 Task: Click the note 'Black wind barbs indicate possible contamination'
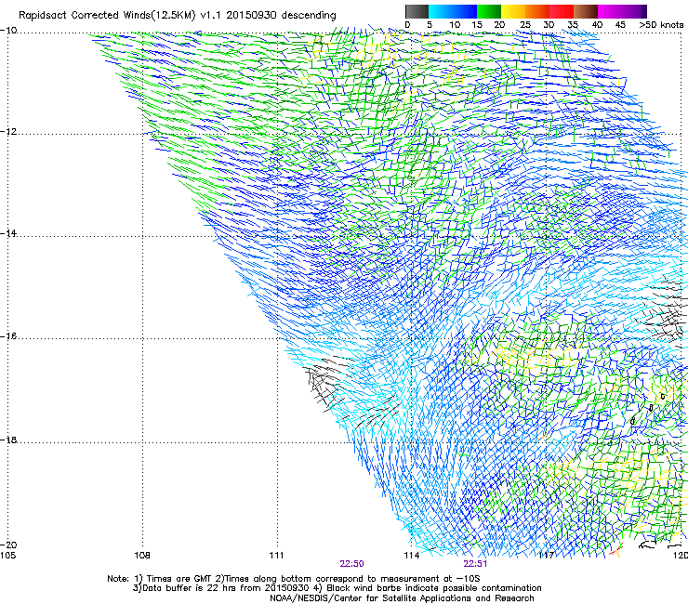(x=434, y=588)
